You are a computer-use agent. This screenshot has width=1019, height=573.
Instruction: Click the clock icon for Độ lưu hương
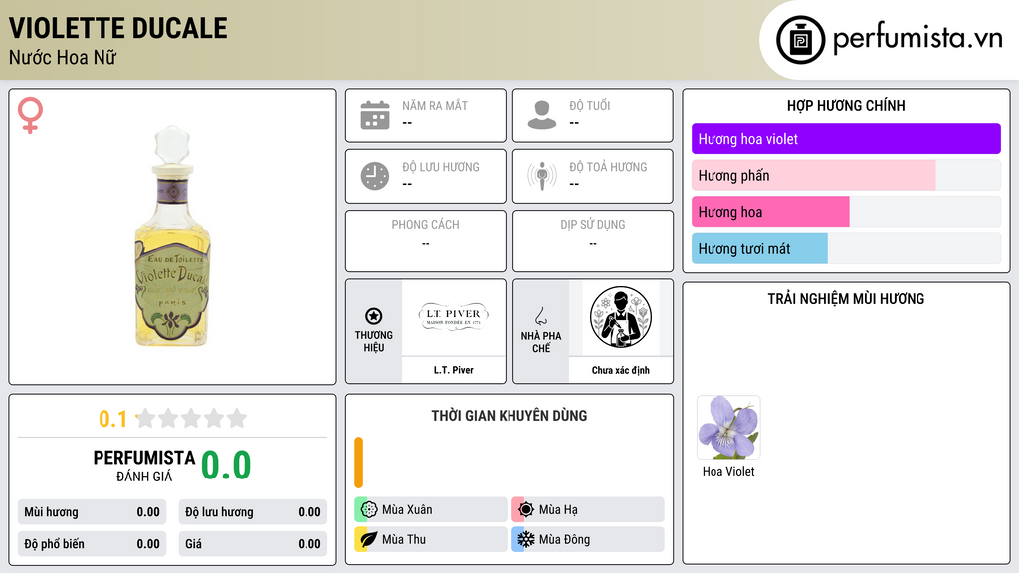[375, 176]
